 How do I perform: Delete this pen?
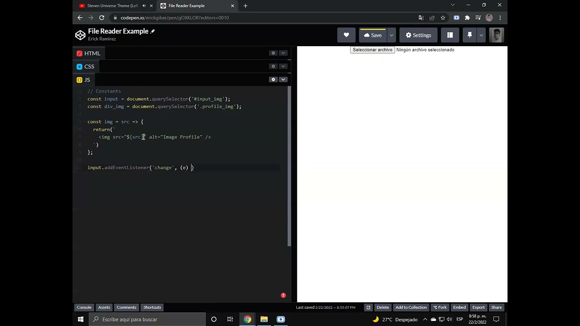point(383,307)
